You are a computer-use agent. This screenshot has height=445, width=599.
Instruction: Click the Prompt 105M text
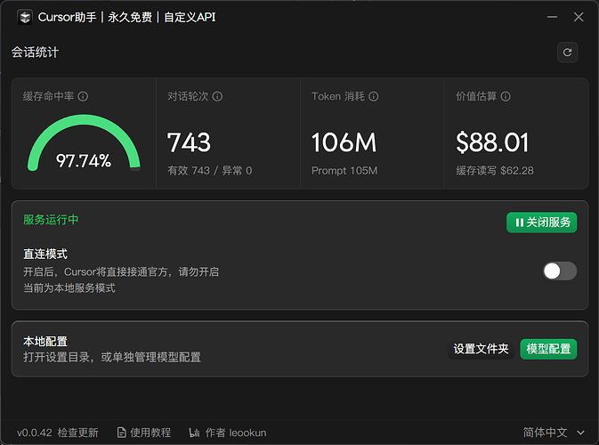tap(344, 170)
